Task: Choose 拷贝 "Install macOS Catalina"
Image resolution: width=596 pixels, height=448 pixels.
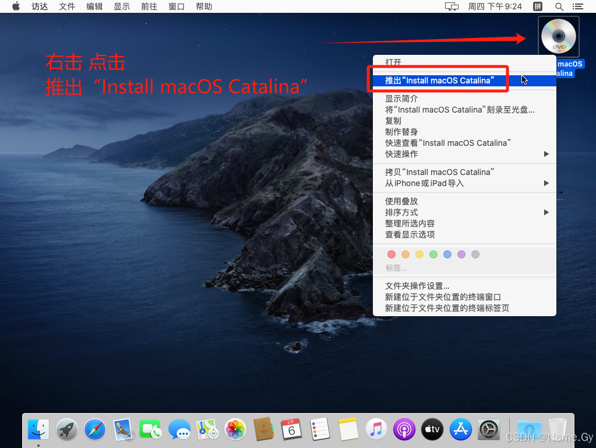Action: pyautogui.click(x=464, y=172)
